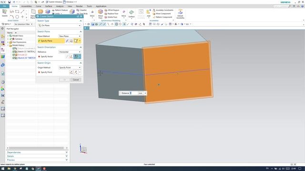The width and height of the screenshot is (305, 171).
Task: Toggle the checkbox for Sketch (3) feature
Action: click(x=14, y=58)
